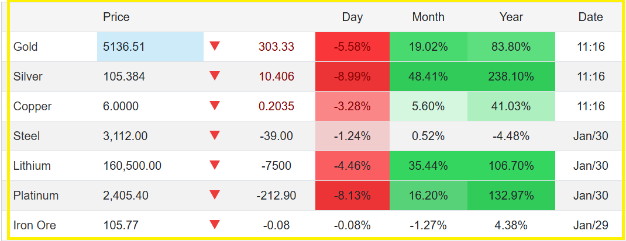
Task: Sort by the Year column header
Action: pyautogui.click(x=511, y=17)
